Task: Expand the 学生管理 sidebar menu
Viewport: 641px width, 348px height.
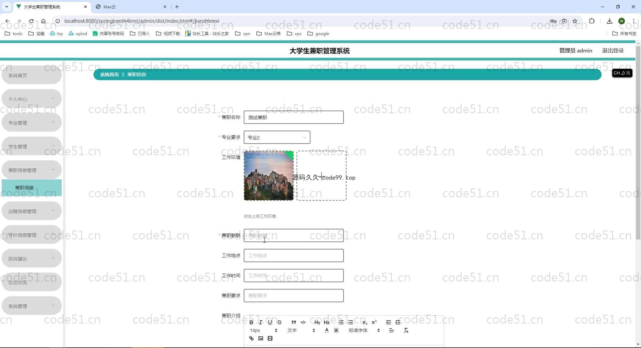Action: pos(32,146)
